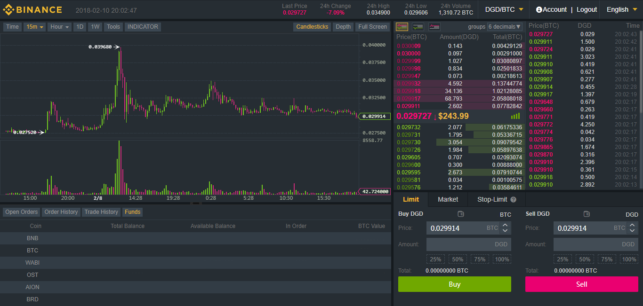Click the 0.029914 current price chart label
643x306 pixels.
coord(375,116)
